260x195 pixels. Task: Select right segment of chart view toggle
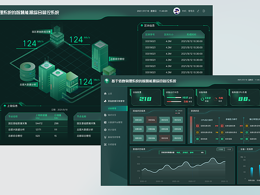(x=229, y=149)
